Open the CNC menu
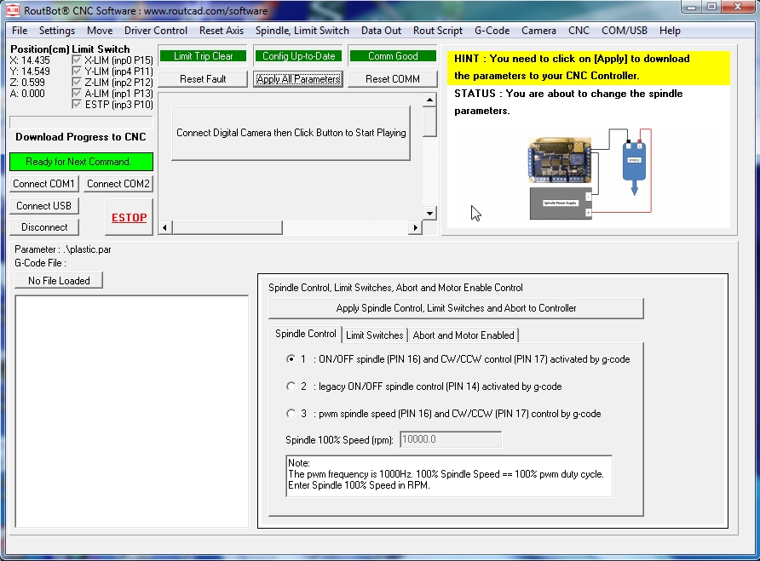This screenshot has width=760, height=561. pyautogui.click(x=579, y=31)
